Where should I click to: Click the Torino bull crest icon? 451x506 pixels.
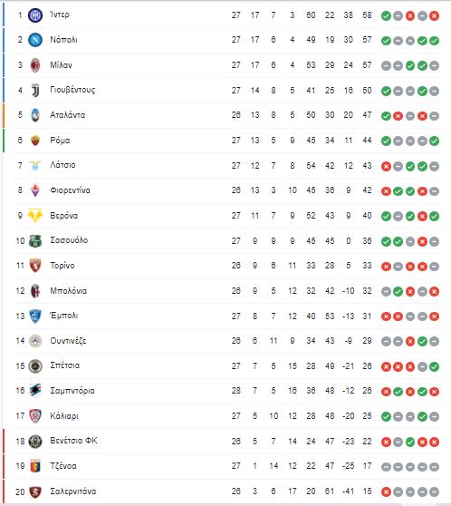pos(35,266)
